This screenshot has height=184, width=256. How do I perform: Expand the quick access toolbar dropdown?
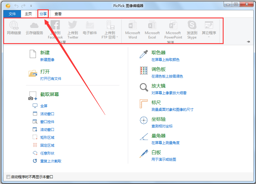[31, 6]
